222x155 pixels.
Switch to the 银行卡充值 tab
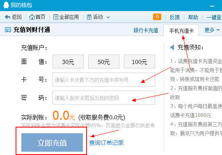tap(146, 30)
